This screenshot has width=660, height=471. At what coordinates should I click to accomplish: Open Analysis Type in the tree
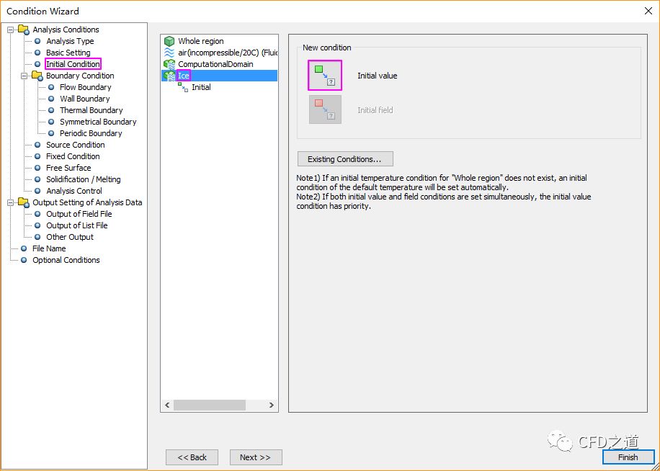tap(70, 41)
